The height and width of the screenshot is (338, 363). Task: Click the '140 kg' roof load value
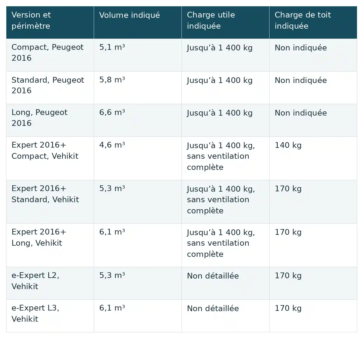[x=288, y=145]
